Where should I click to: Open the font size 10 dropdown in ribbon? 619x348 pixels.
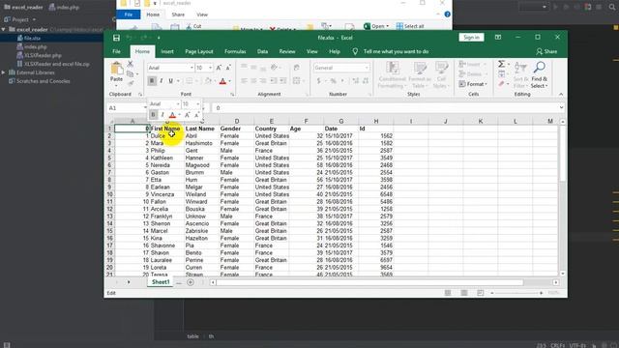click(x=210, y=68)
